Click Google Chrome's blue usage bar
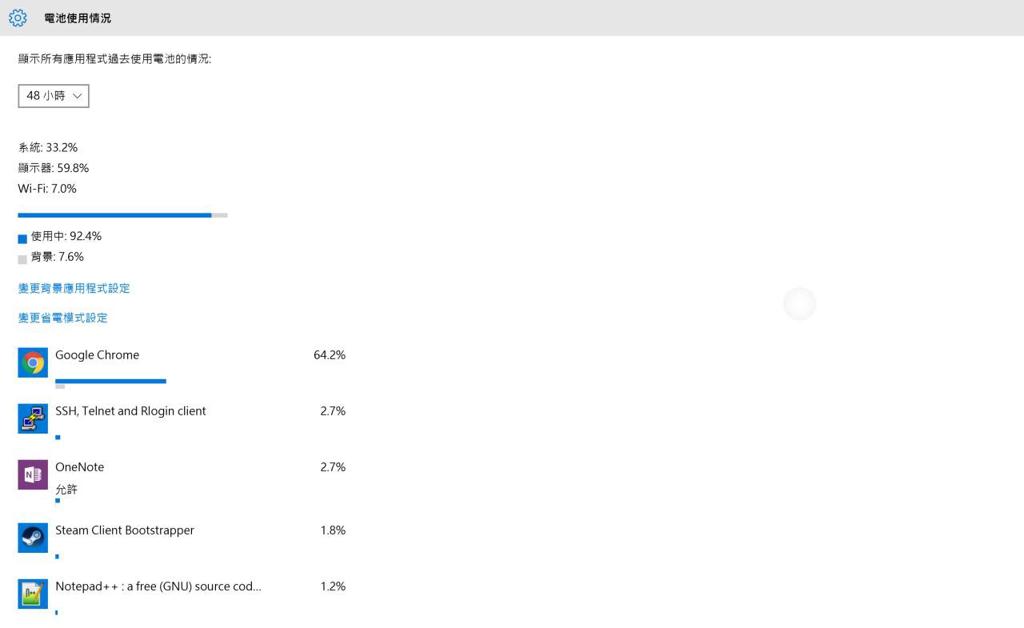The image size is (1024, 628). point(110,381)
